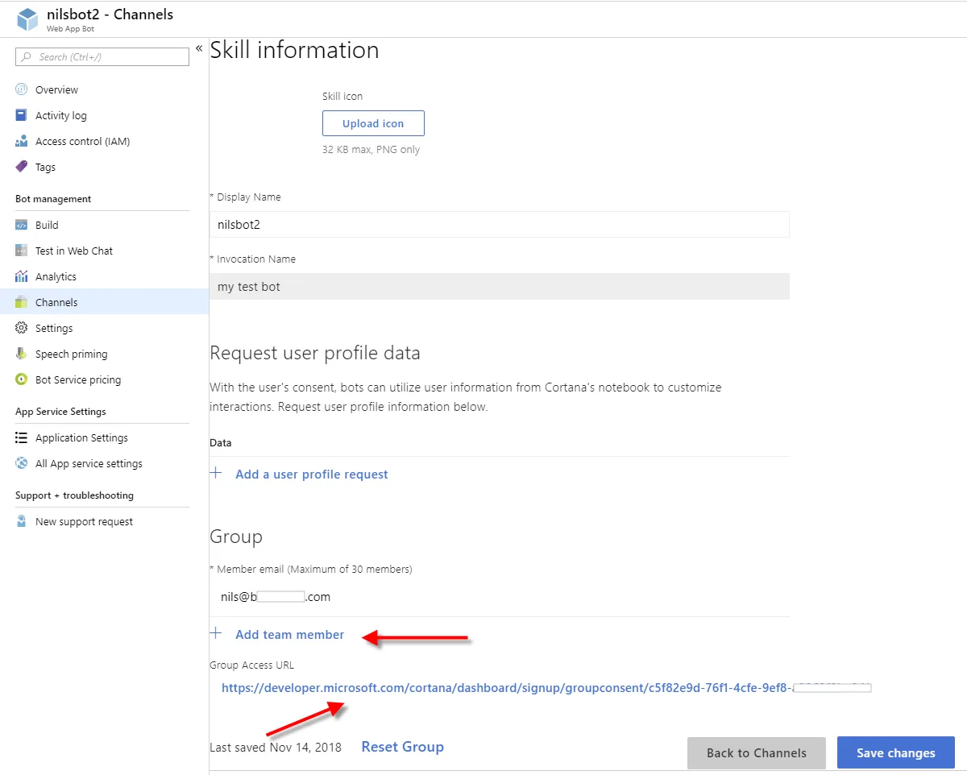Select Channels in the sidebar menu
Viewport: 967px width, 775px height.
[56, 302]
